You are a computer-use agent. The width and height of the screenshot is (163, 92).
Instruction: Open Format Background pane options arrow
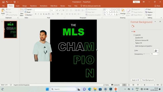tap(155, 21)
